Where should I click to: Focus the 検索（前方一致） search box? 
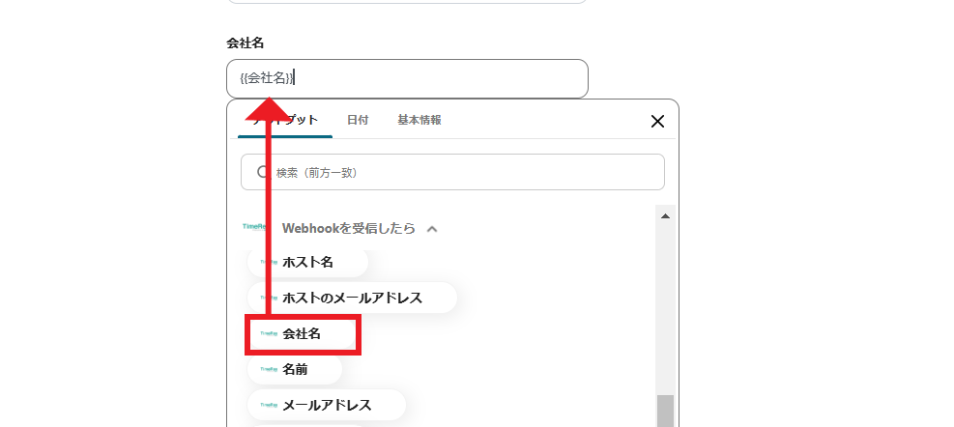pyautogui.click(x=452, y=172)
